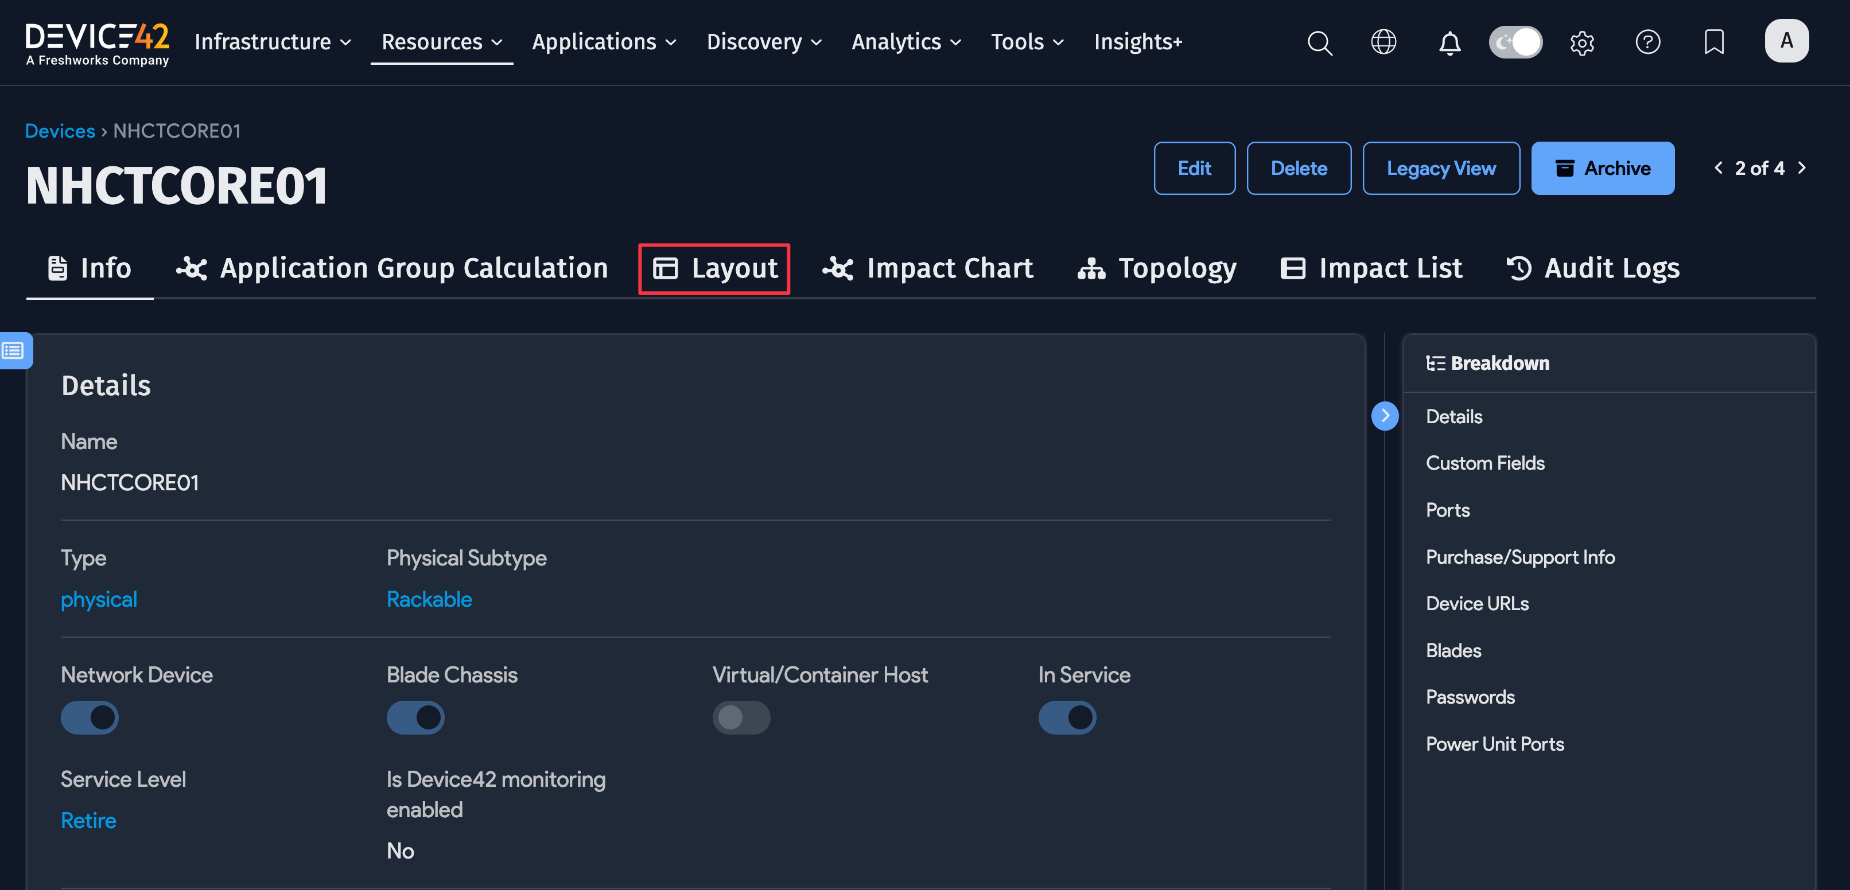Image resolution: width=1850 pixels, height=890 pixels.
Task: Enable the Virtual/Container Host switch
Action: tap(741, 717)
